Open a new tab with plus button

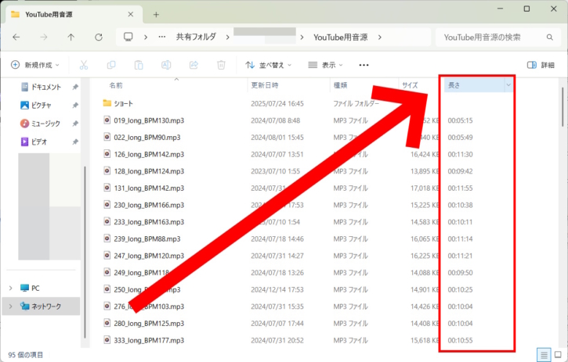[x=156, y=14]
